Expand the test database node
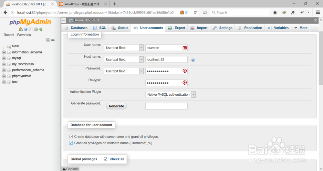 (4, 82)
